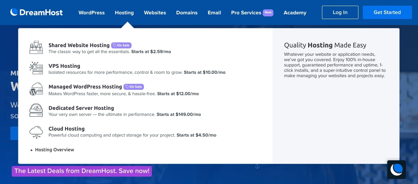Screen dimensions: 418x184
Task: Select Email in the top navigation
Action: pyautogui.click(x=214, y=13)
